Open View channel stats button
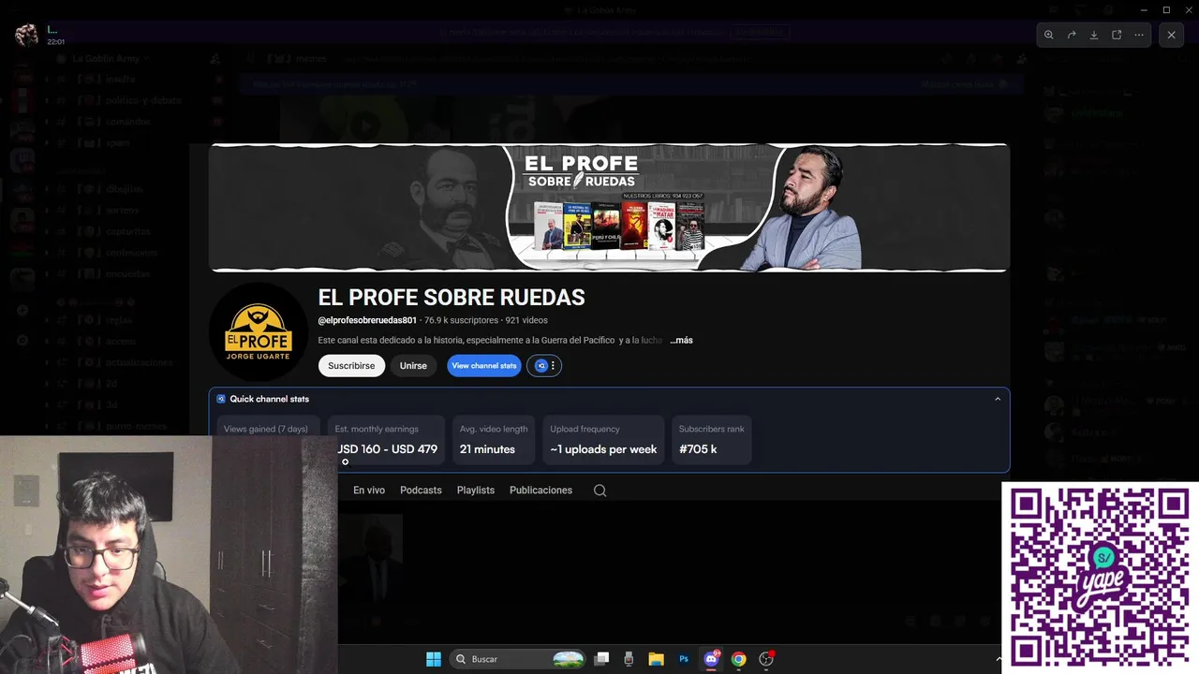1199x674 pixels. (484, 366)
